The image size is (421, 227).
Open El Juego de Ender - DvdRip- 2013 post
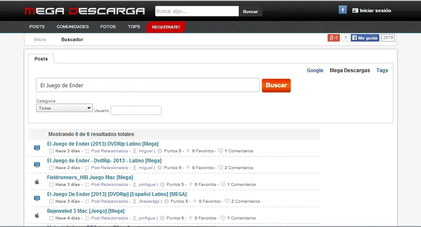pos(104,161)
